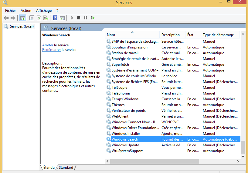Click the vertical scrollbar up arrow
The image size is (248, 173).
click(x=243, y=34)
